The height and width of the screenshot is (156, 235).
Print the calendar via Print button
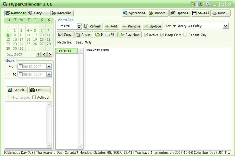221,13
